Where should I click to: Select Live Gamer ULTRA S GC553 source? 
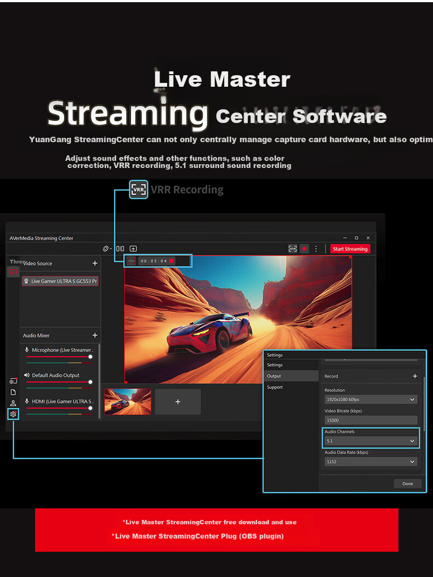60,281
